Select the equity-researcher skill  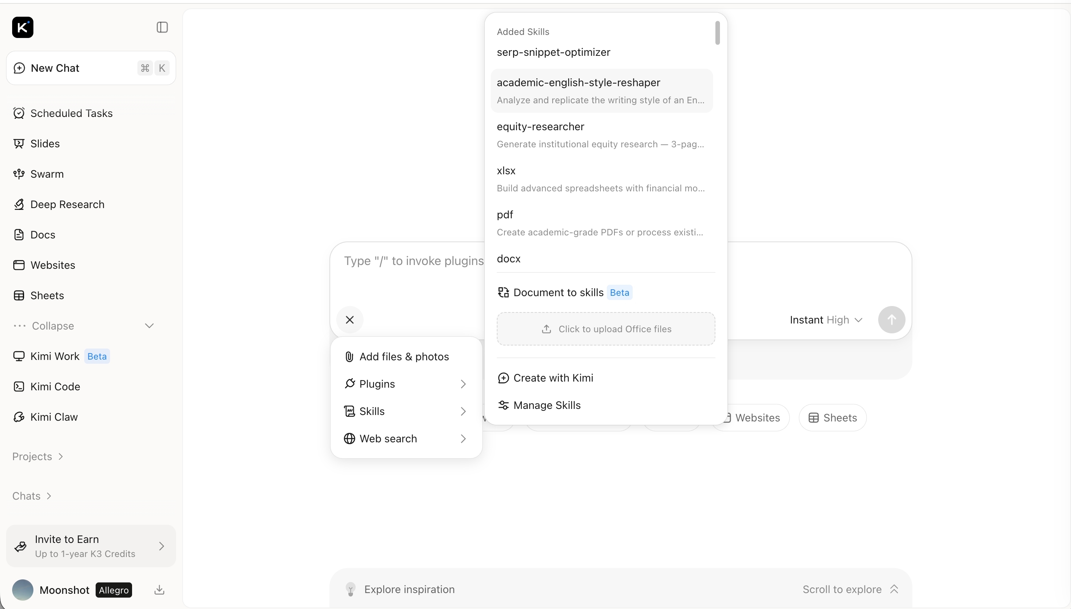pyautogui.click(x=602, y=135)
